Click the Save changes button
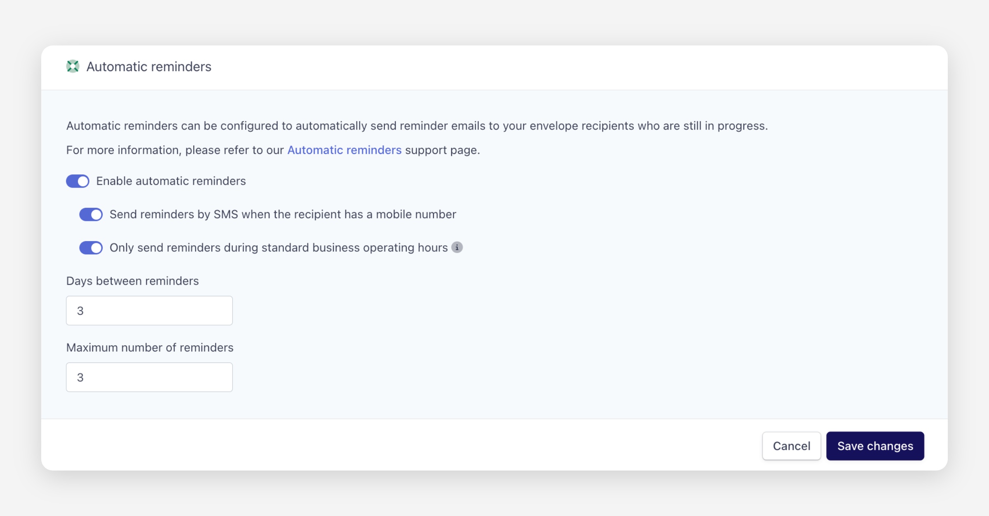 pos(875,446)
